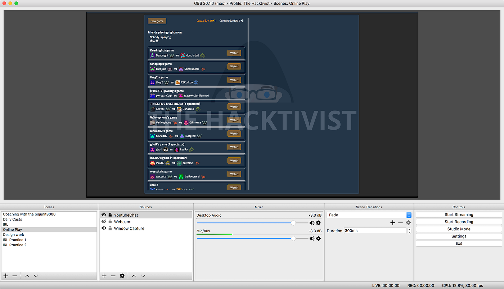504x289 pixels.
Task: Add a new scene with the plus icon
Action: (x=6, y=276)
